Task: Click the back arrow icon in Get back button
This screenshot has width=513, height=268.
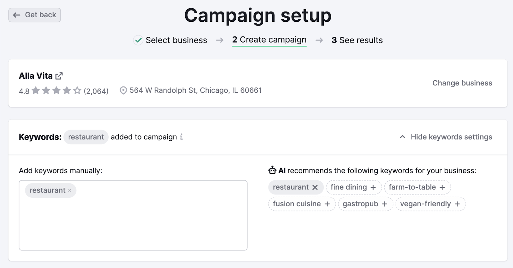Action: click(16, 15)
